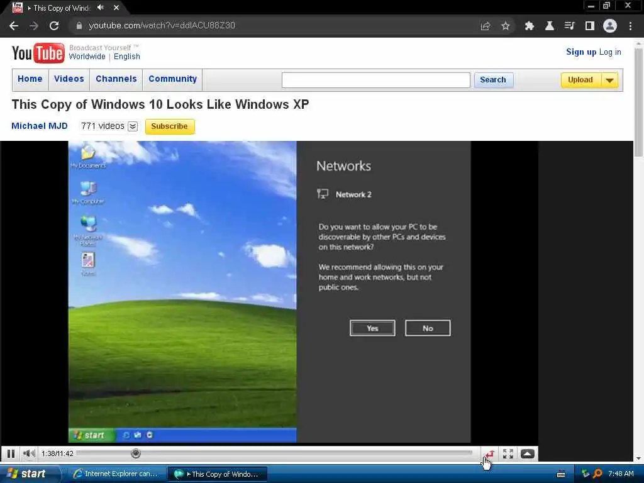Mute the tab using tab audio icon
644x483 pixels.
(x=101, y=8)
